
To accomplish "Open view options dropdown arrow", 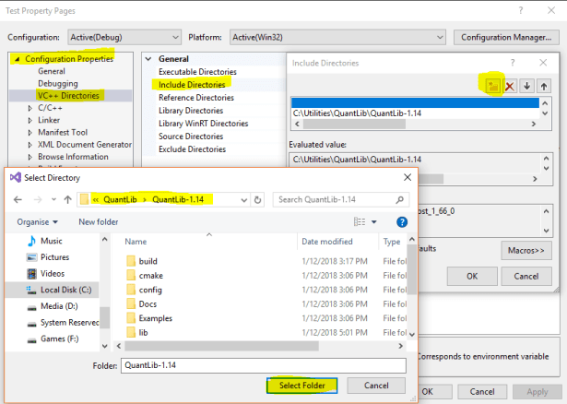I will click(374, 221).
